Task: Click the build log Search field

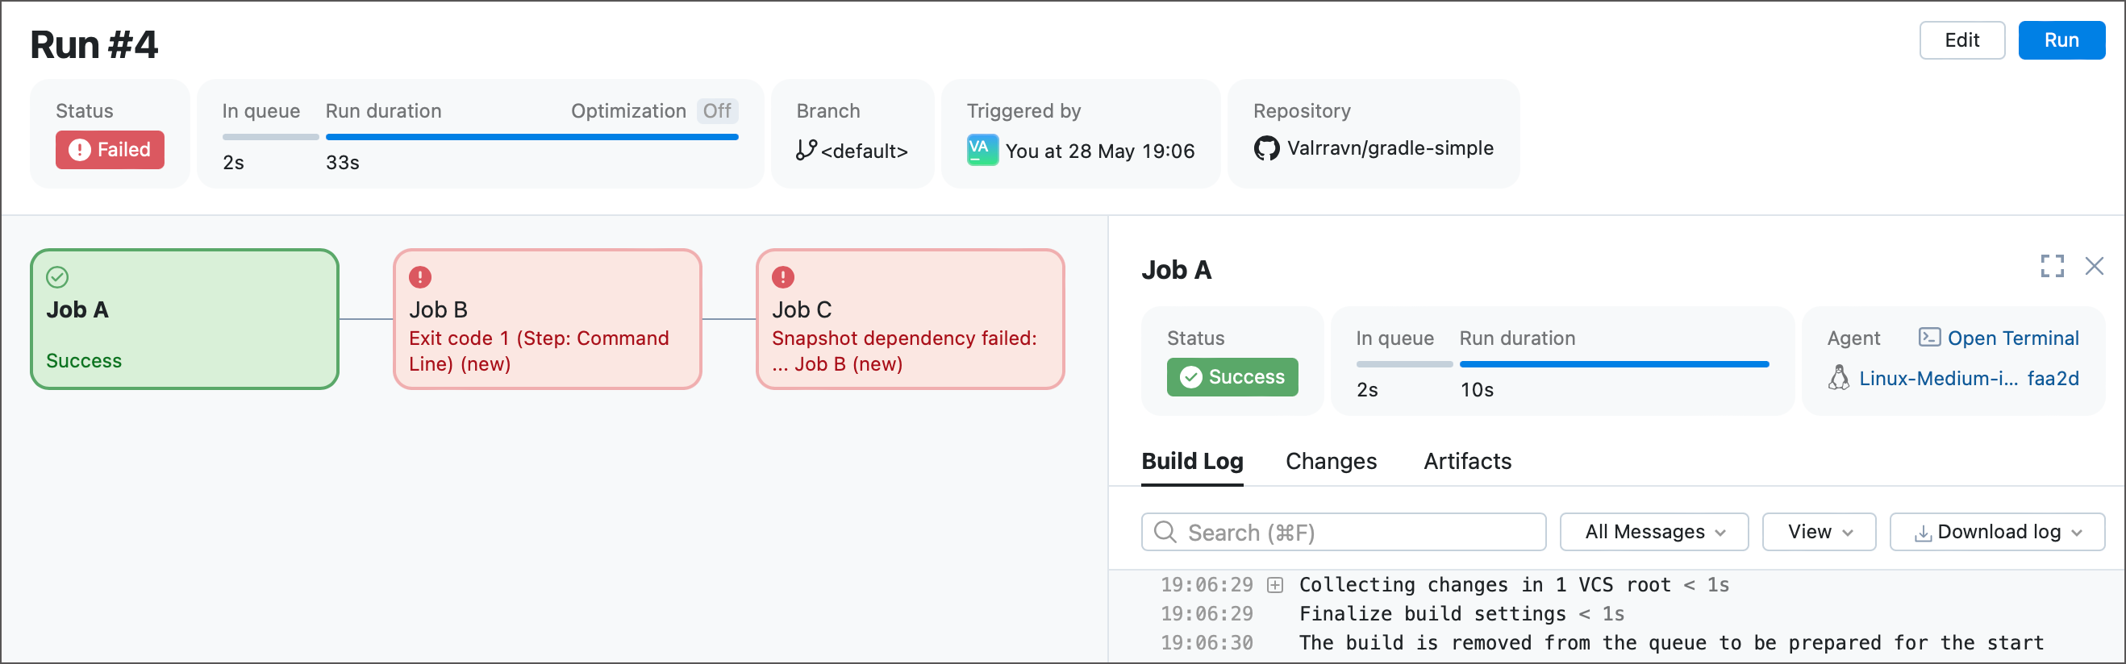Action: tap(1344, 532)
